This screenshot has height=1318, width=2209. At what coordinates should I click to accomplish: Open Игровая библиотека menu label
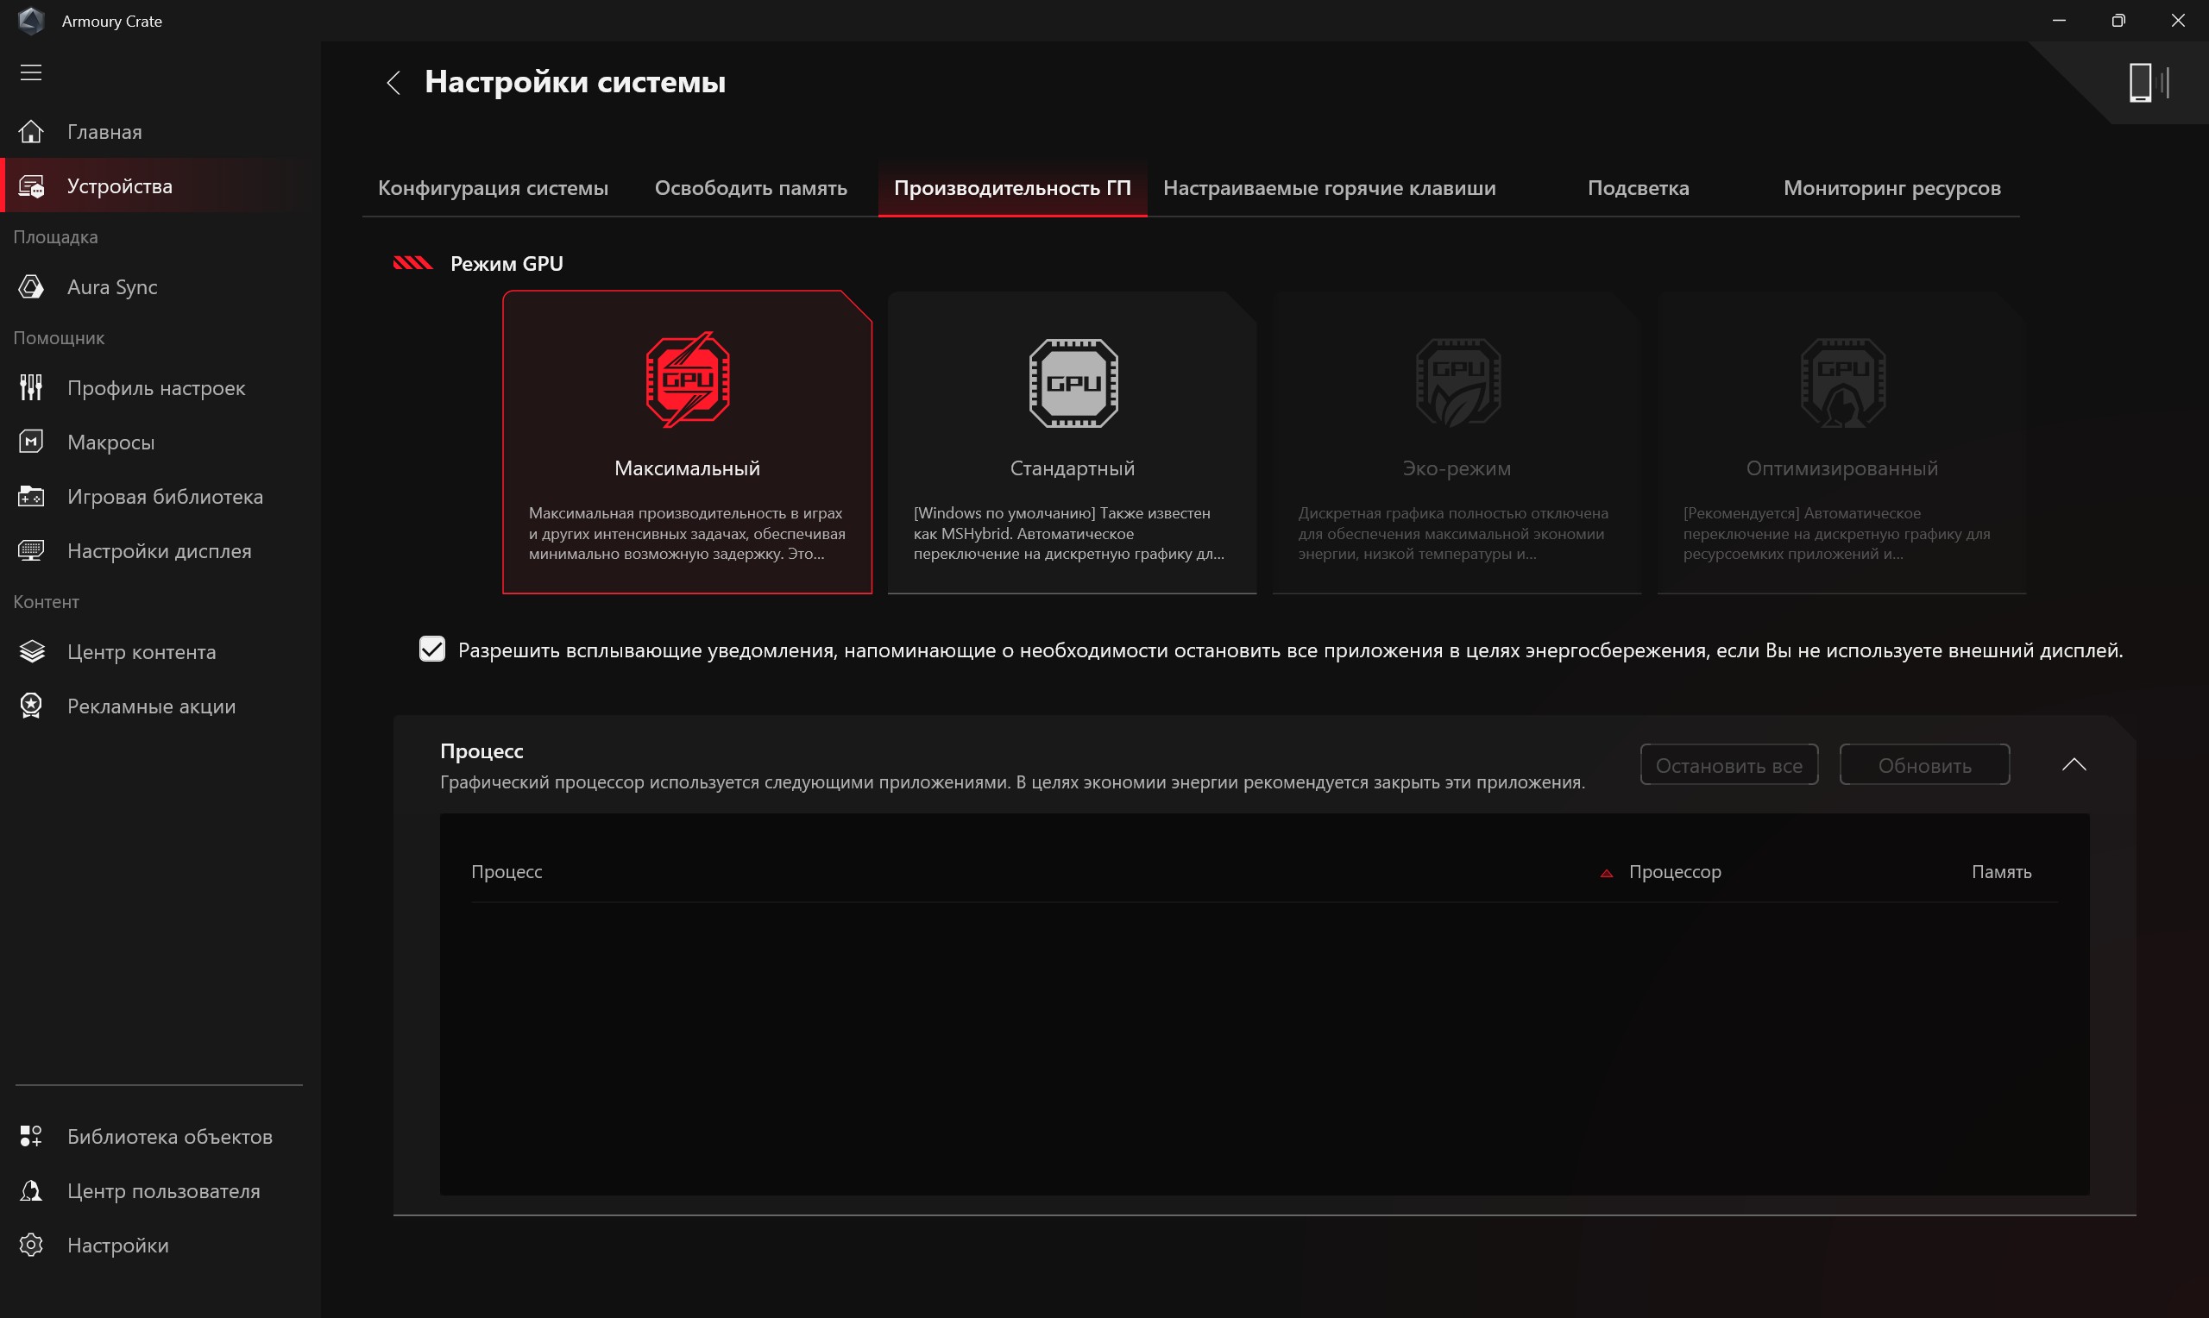pos(165,497)
